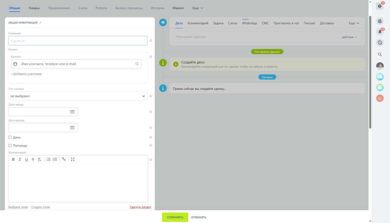
Task: Insert a numbered list in the comment editor
Action: coord(48,159)
